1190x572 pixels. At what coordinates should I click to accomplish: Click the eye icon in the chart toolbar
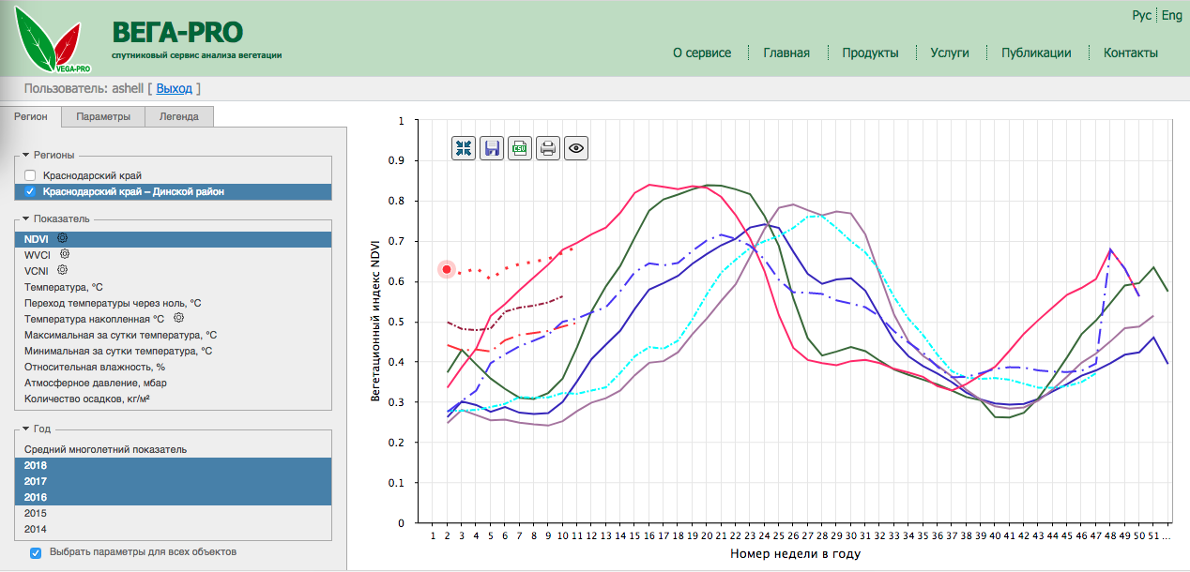tap(576, 147)
